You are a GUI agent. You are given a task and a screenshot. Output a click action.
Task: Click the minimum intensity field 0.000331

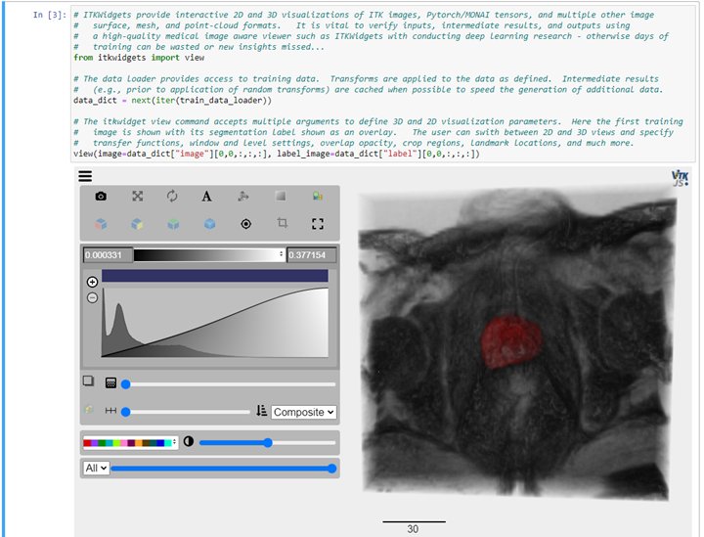click(109, 255)
